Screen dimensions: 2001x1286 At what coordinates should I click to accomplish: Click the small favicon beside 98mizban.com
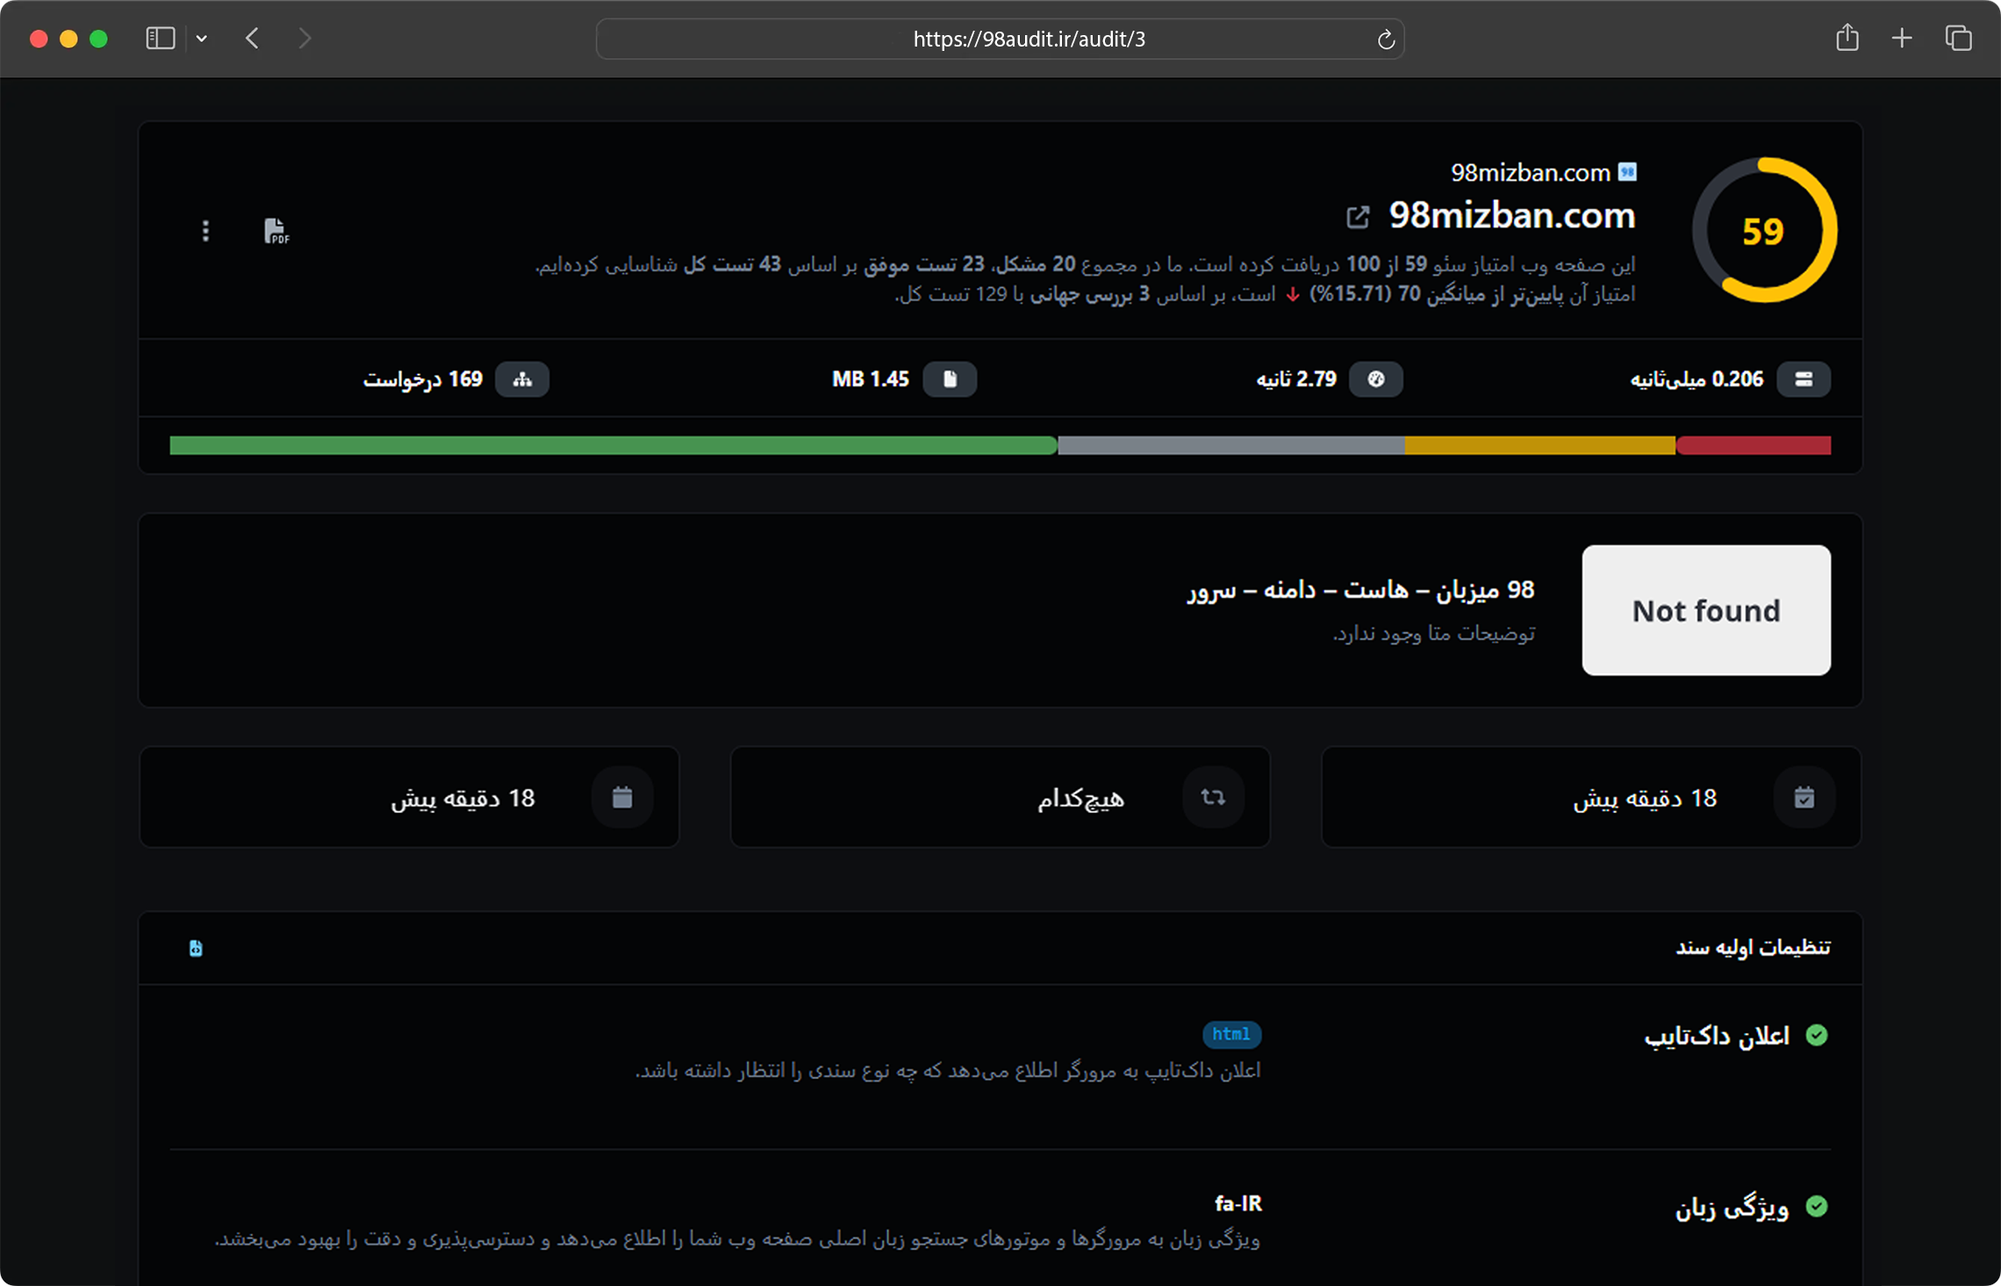[1627, 172]
